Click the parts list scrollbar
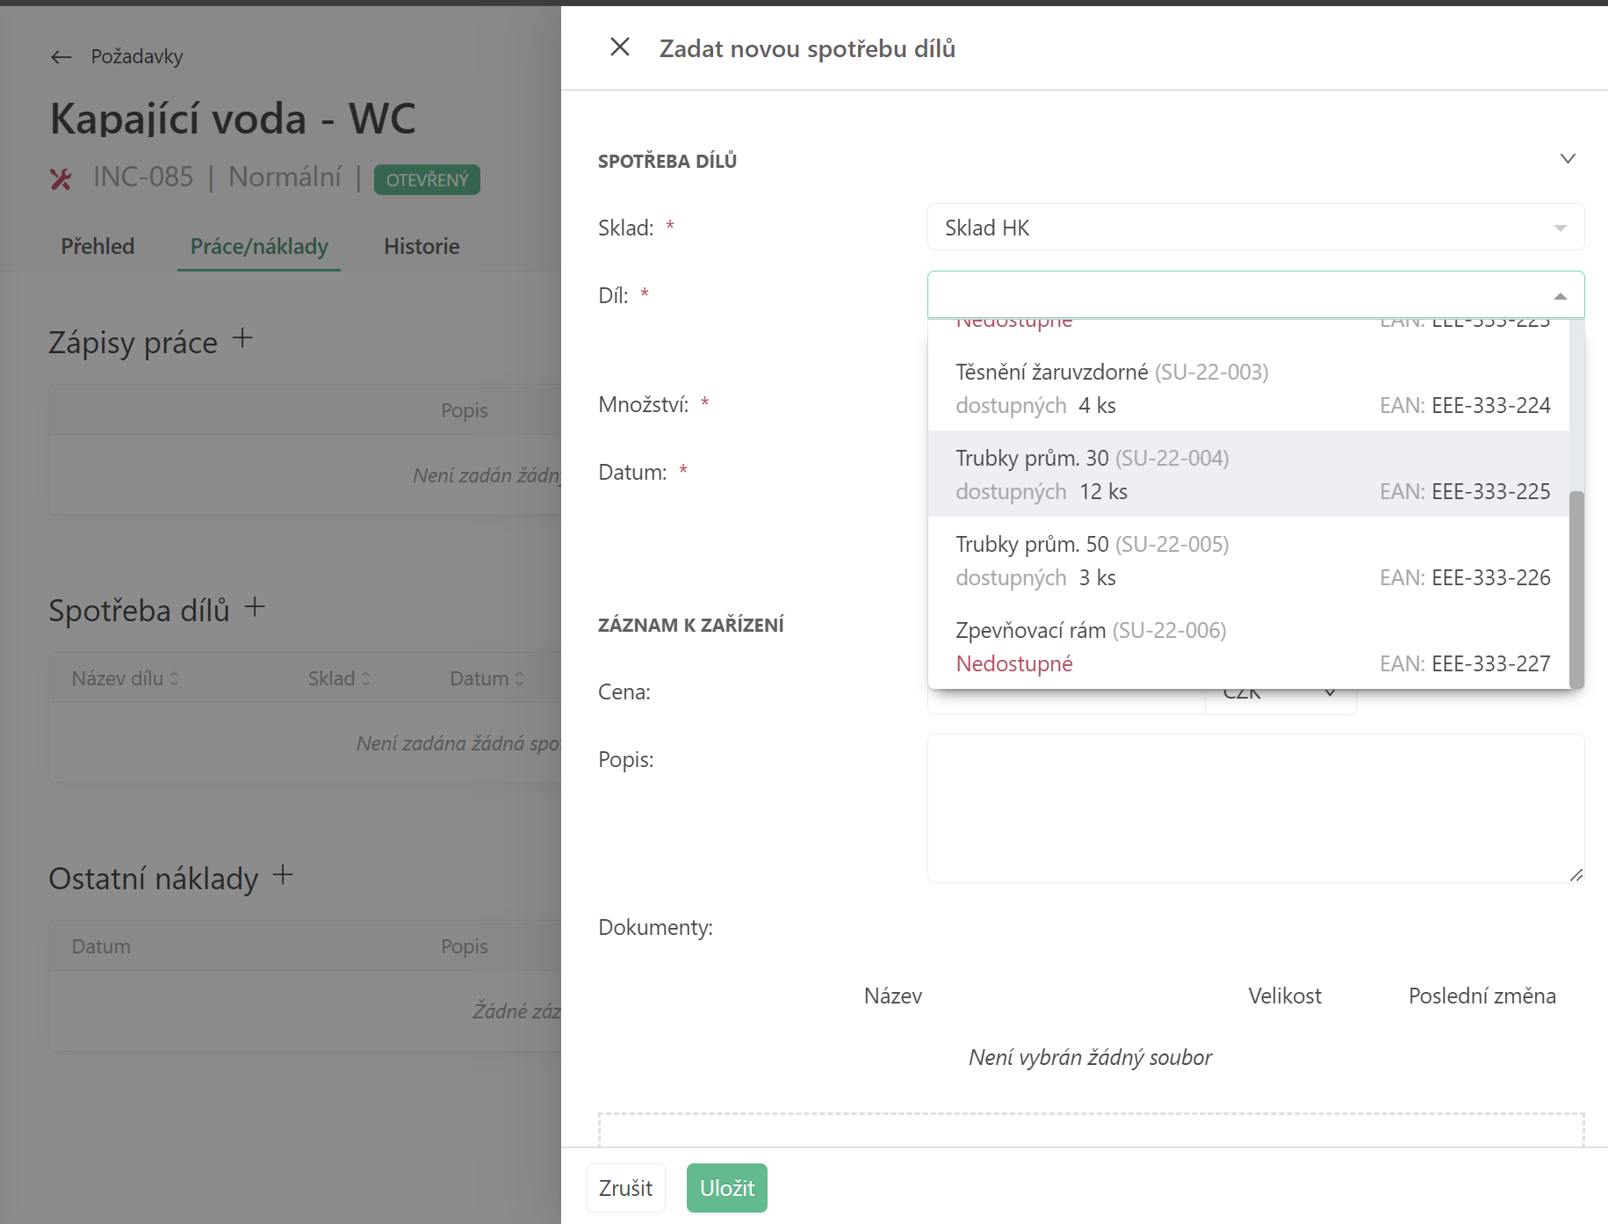Image resolution: width=1608 pixels, height=1224 pixels. coord(1576,589)
